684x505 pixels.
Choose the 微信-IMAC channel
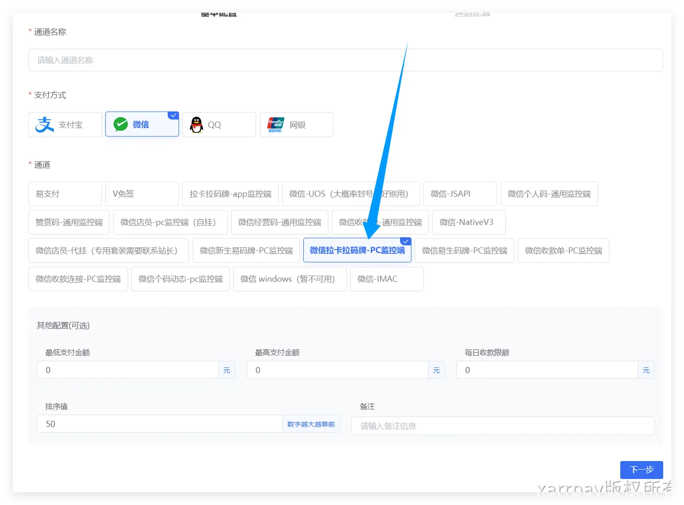click(x=386, y=279)
